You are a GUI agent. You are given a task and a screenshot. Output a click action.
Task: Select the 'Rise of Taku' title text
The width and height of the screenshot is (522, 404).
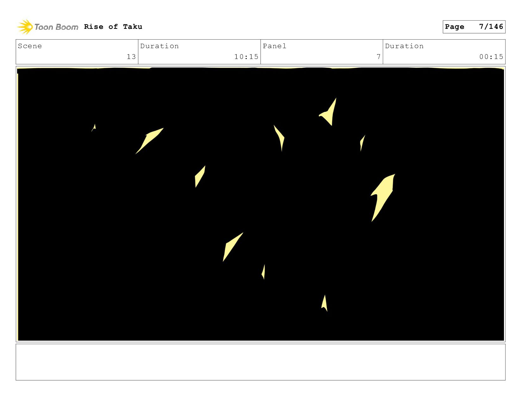click(113, 27)
